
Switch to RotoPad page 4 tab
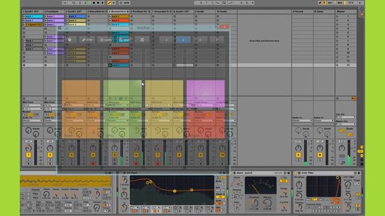tap(217, 40)
